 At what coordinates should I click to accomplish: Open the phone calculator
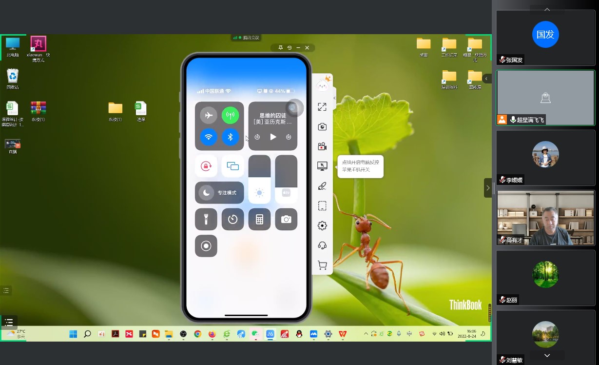pyautogui.click(x=259, y=220)
